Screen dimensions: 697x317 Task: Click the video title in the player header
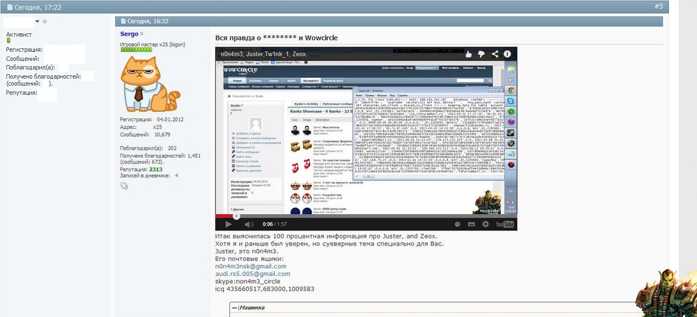(x=264, y=54)
